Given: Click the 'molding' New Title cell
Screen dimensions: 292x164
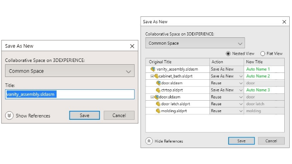Looking at the screenshot, I should coord(264,111).
